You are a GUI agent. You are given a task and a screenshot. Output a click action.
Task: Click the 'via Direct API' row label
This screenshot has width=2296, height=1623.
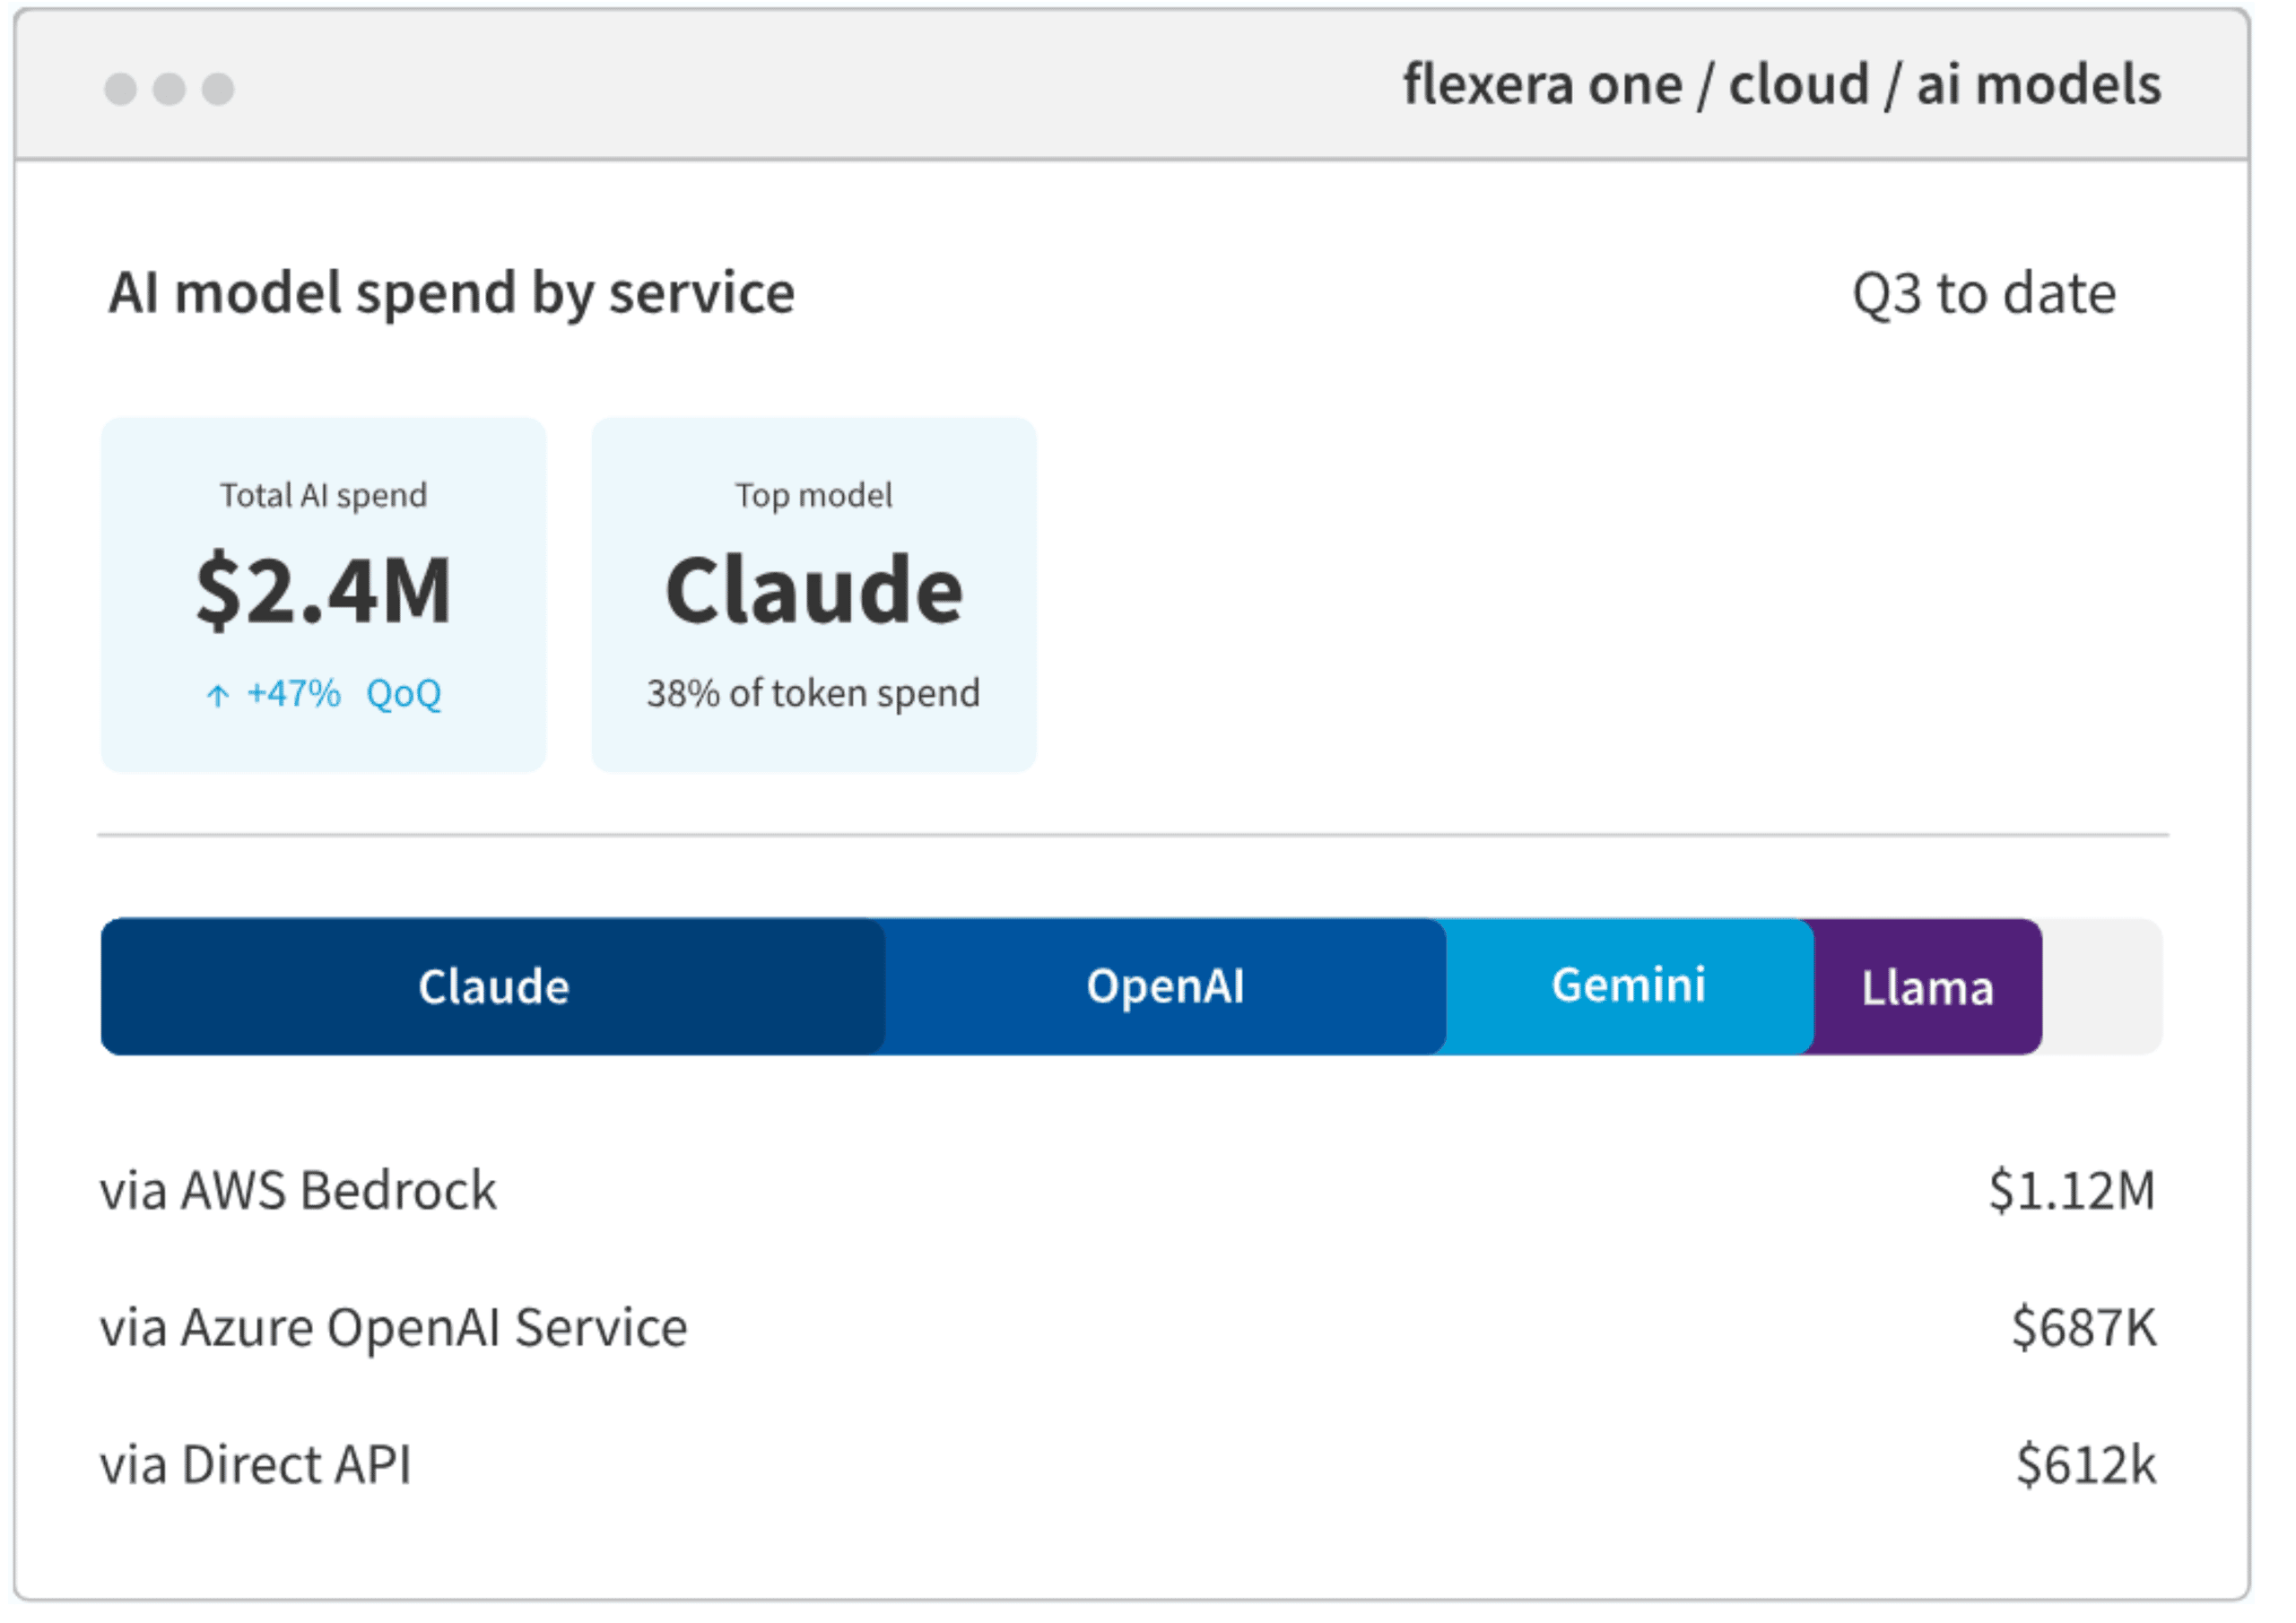pos(256,1465)
